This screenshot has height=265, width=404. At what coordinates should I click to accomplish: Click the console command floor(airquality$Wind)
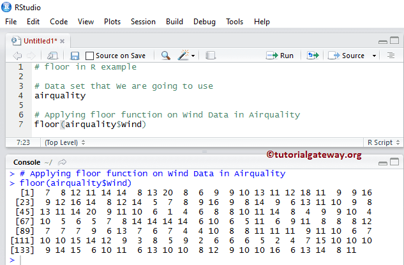pos(75,183)
